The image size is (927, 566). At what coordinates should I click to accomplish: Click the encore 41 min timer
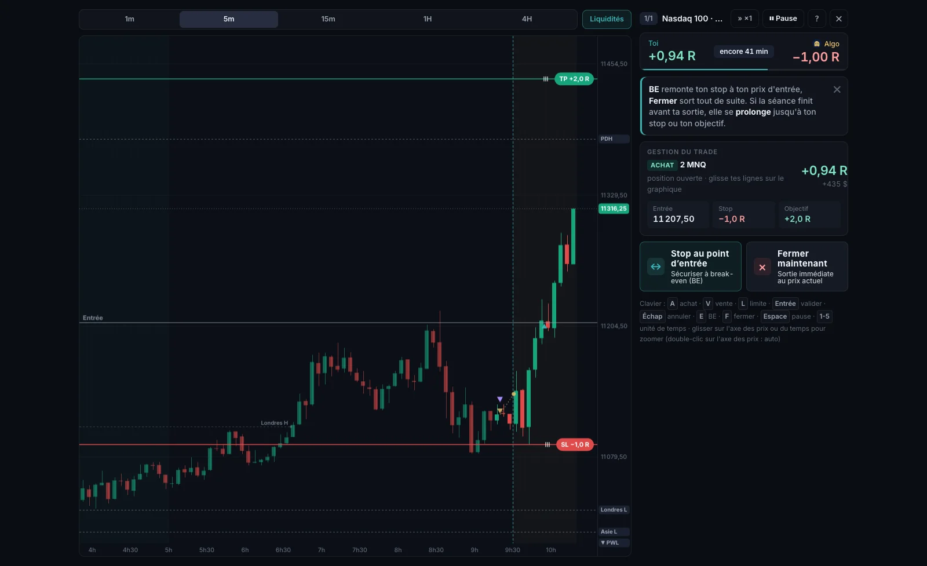(744, 52)
